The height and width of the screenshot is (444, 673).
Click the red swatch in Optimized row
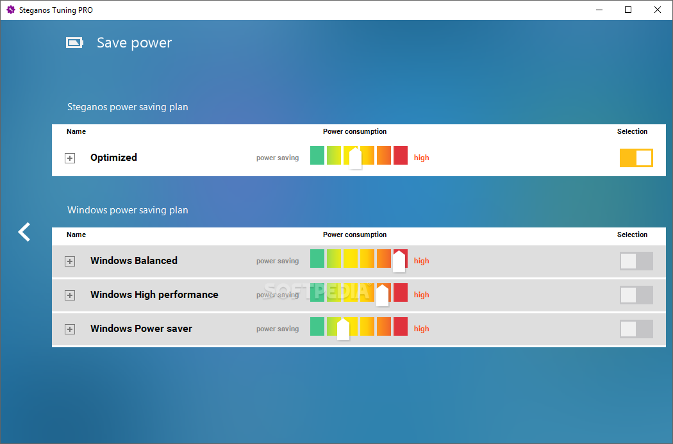pos(401,155)
